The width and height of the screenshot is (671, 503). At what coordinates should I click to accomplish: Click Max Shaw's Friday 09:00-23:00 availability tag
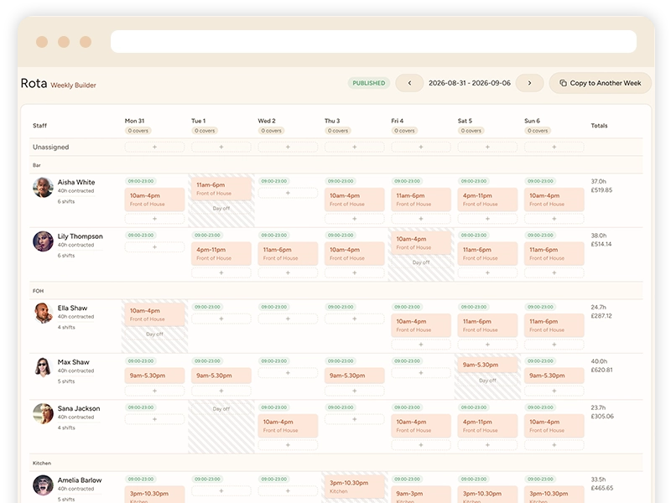pyautogui.click(x=407, y=361)
